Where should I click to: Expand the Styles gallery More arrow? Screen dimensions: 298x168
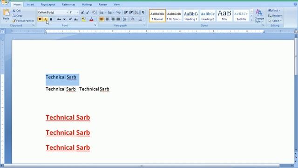point(251,20)
